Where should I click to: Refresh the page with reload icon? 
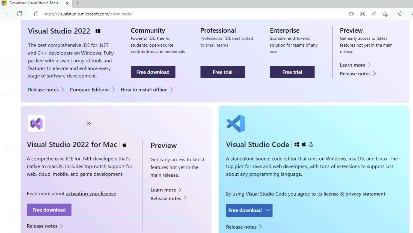click(x=19, y=14)
